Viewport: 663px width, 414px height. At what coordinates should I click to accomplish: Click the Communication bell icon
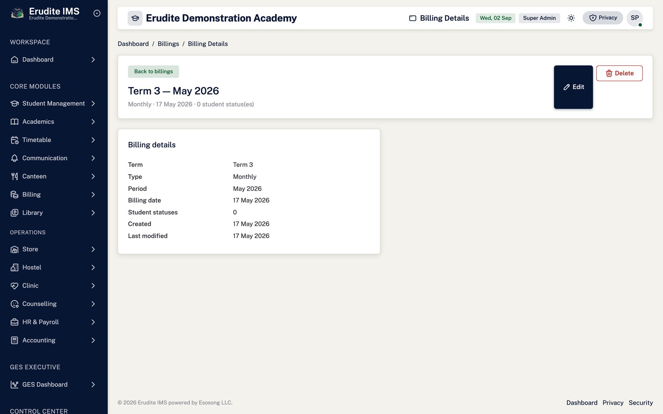click(15, 158)
